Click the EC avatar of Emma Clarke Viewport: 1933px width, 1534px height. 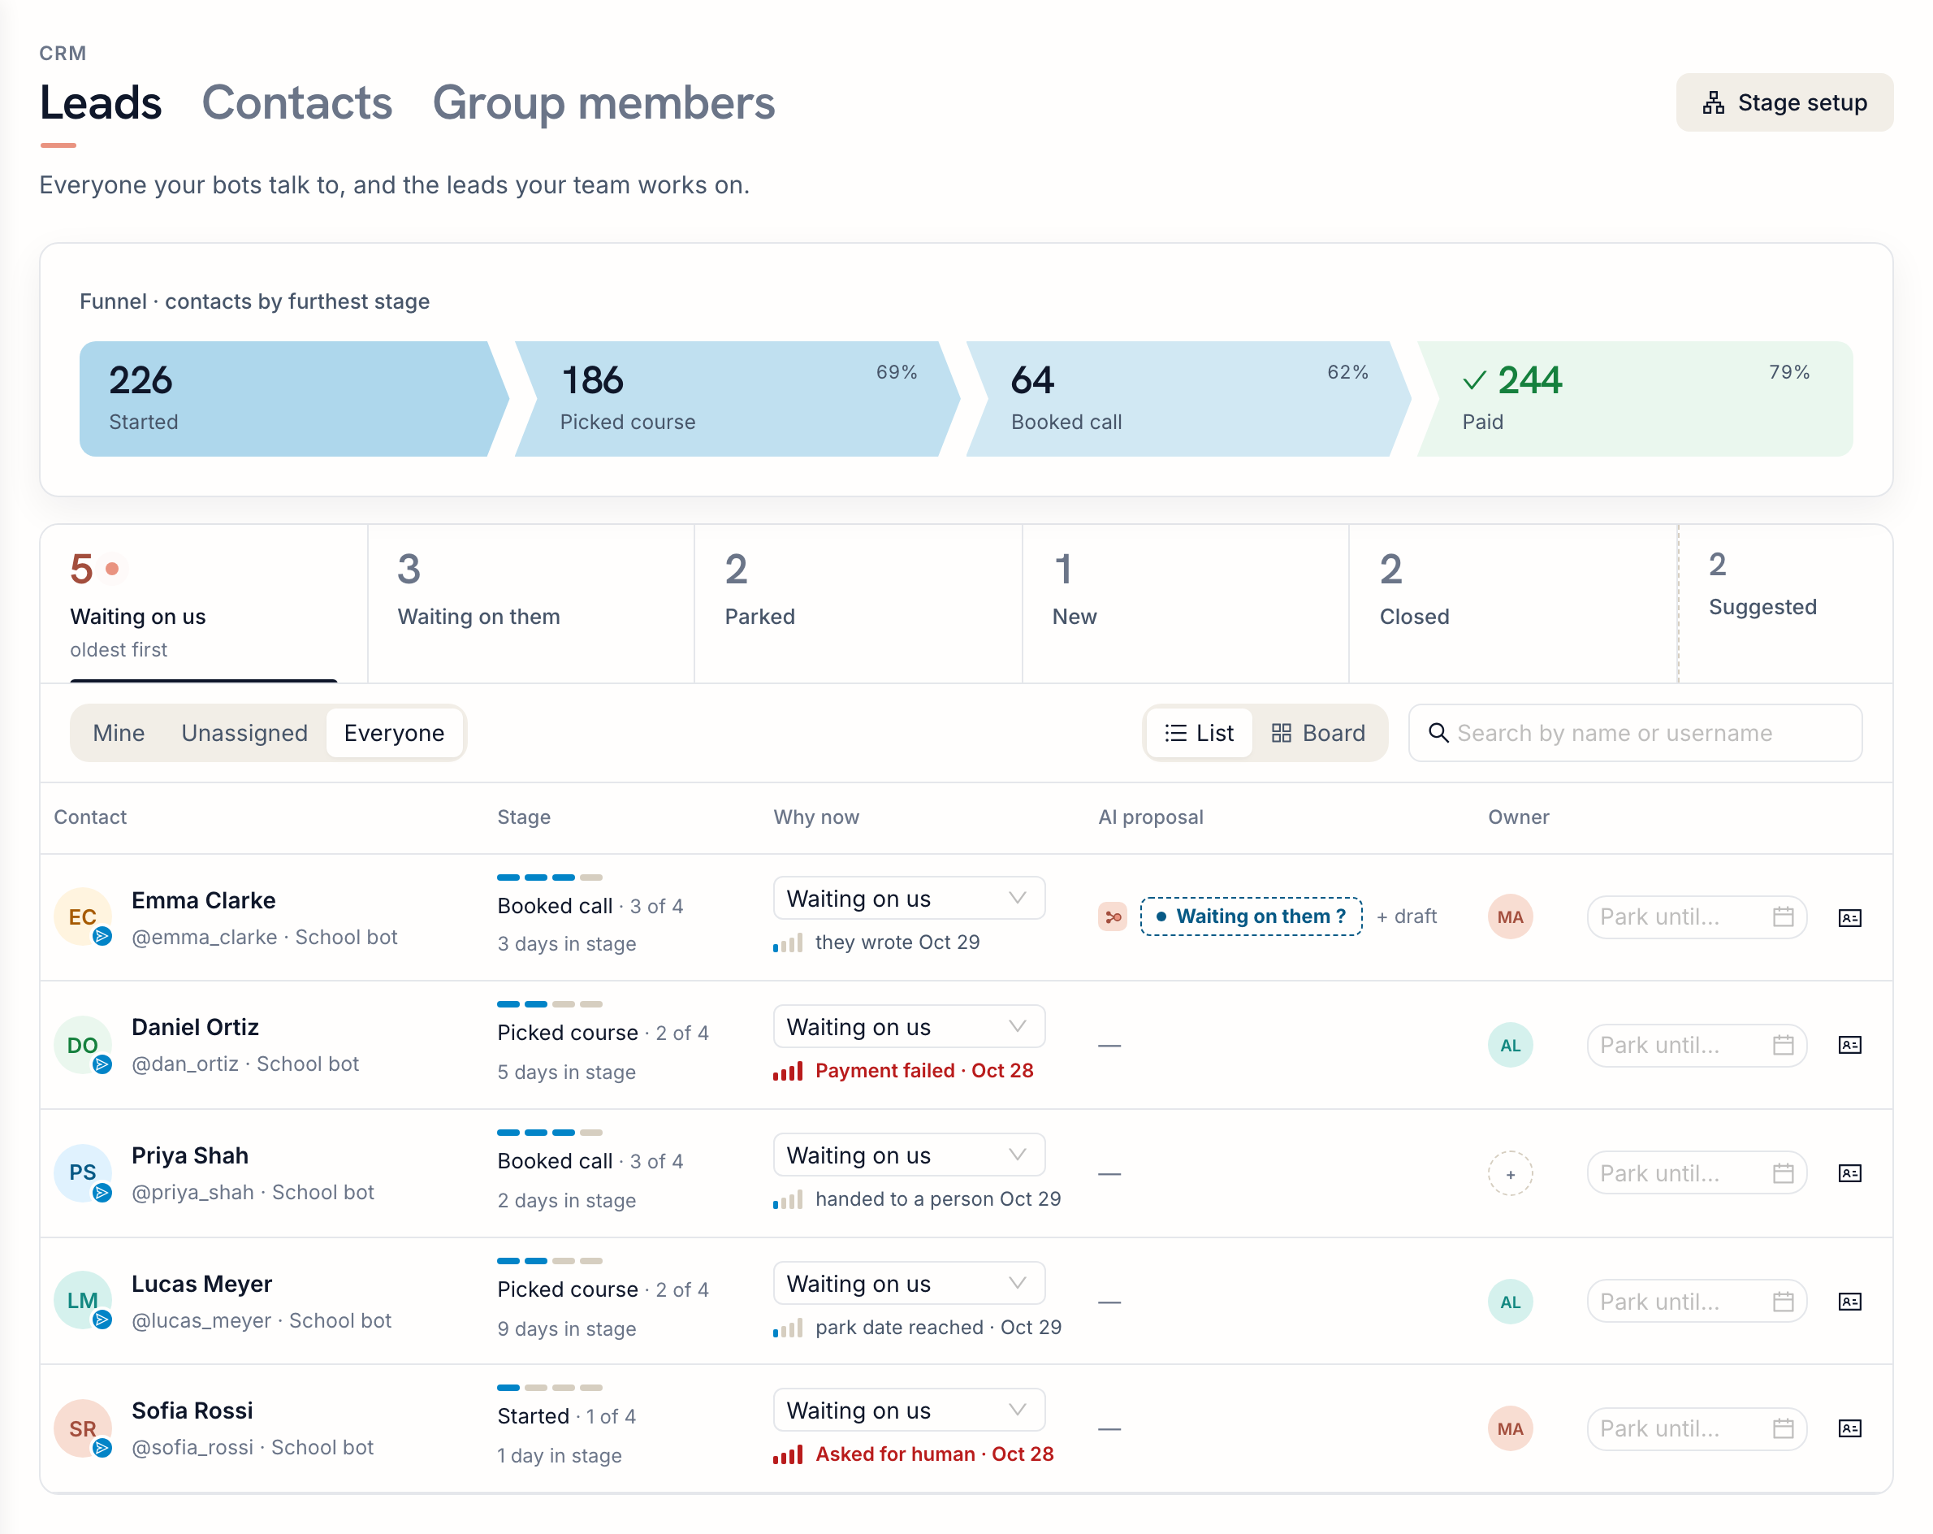(x=83, y=916)
